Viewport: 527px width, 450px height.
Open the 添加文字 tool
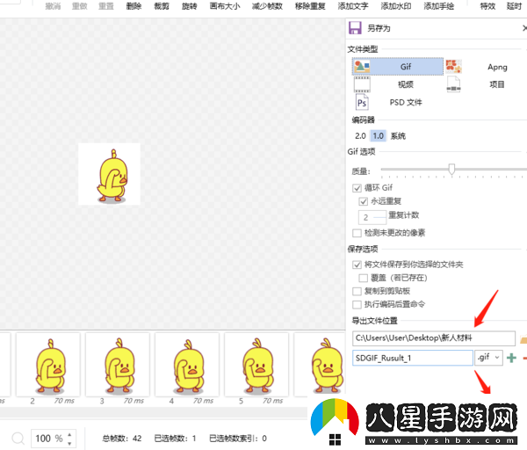coord(353,6)
